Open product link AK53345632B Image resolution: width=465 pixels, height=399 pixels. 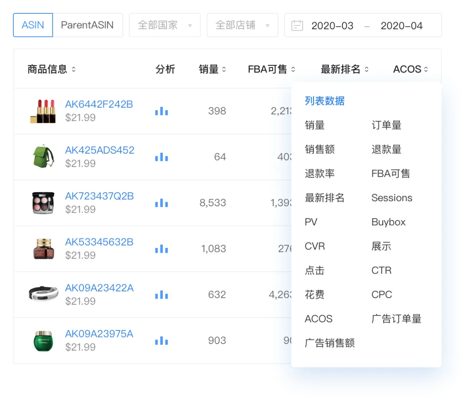coord(99,242)
